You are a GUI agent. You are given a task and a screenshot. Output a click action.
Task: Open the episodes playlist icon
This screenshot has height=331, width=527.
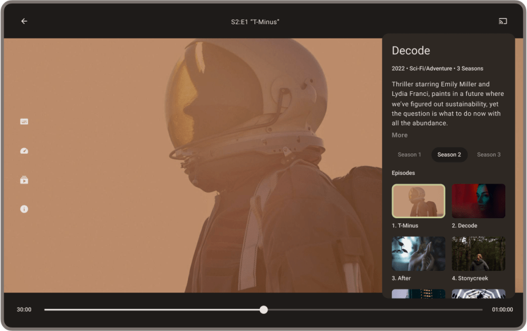pos(24,180)
